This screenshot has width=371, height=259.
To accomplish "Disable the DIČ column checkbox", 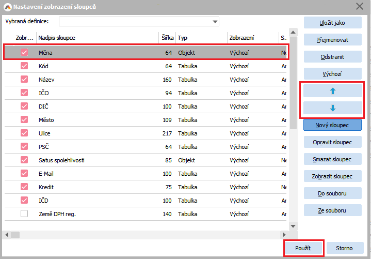I will click(x=24, y=106).
